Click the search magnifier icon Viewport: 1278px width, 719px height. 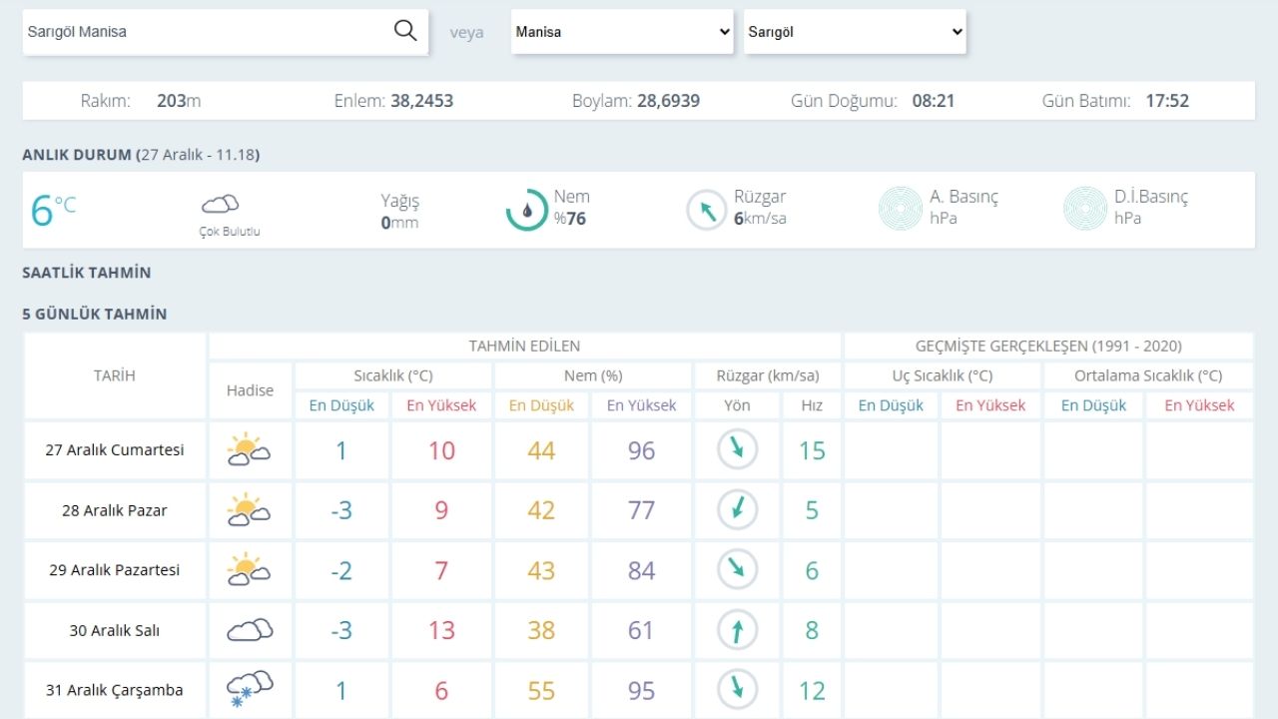[405, 31]
